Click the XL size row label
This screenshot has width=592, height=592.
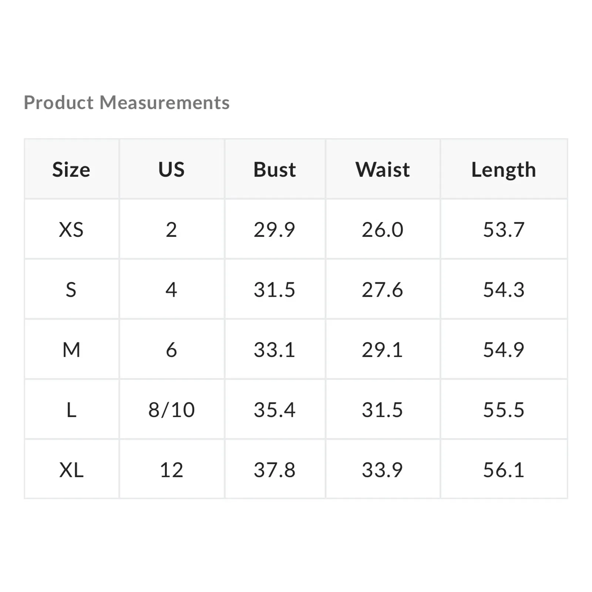71,470
